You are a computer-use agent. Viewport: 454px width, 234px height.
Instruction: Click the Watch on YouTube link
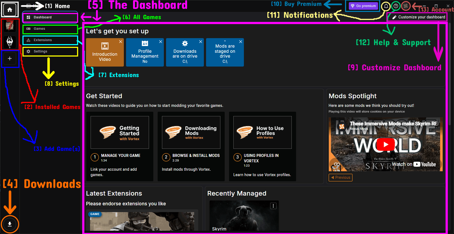[x=414, y=164]
